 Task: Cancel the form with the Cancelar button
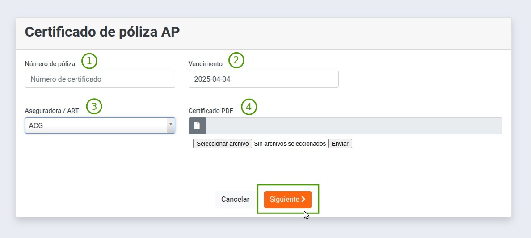coord(235,200)
